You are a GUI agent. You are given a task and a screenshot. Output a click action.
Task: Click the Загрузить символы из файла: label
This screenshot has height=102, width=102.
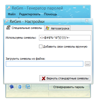coord(25,59)
